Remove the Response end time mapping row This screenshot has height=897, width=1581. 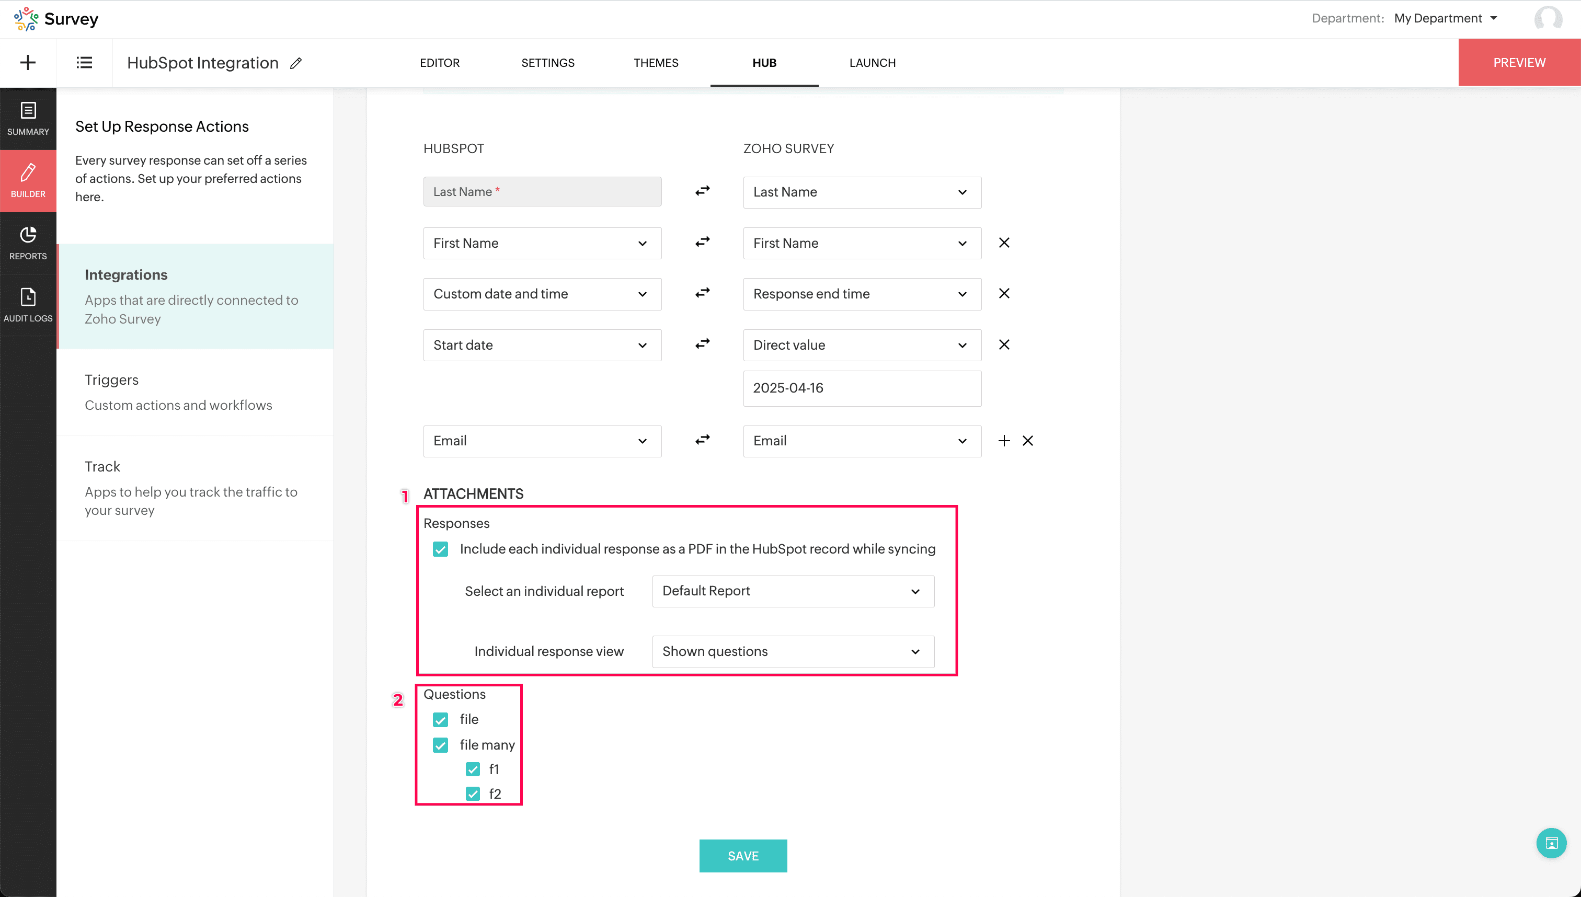click(x=1004, y=293)
